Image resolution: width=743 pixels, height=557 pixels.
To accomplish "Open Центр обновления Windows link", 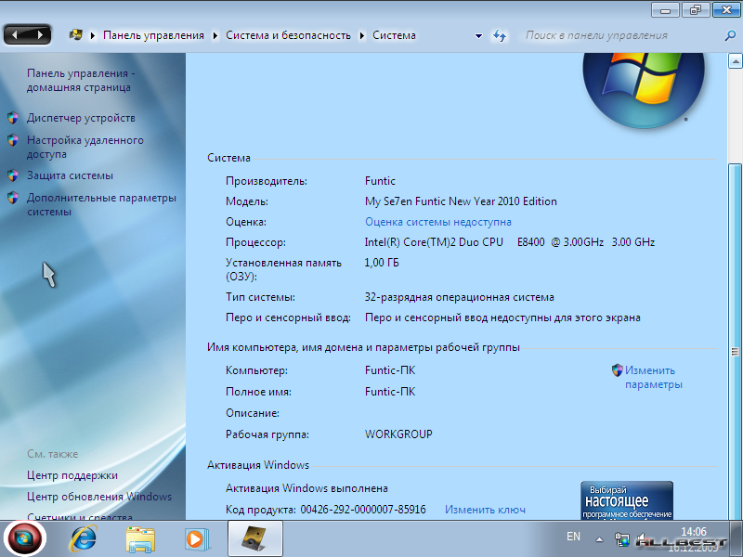I will click(x=99, y=497).
